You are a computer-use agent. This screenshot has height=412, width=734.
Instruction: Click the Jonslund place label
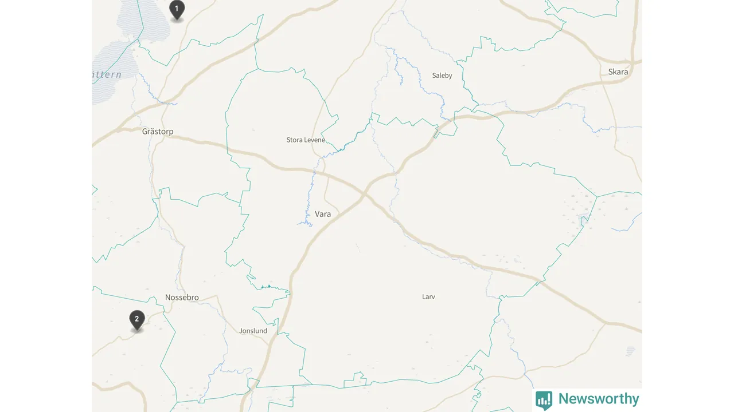click(253, 331)
